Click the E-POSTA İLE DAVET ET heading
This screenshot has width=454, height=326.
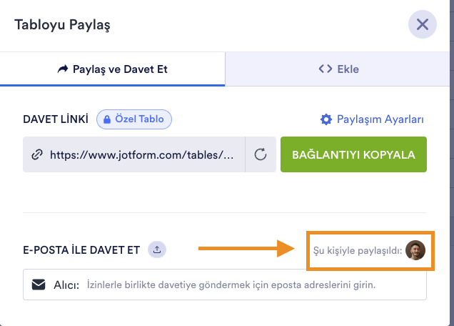81,250
